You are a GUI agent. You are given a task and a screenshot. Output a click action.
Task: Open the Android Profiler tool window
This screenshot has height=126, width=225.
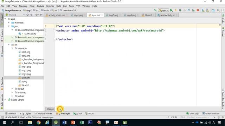tap(43, 113)
